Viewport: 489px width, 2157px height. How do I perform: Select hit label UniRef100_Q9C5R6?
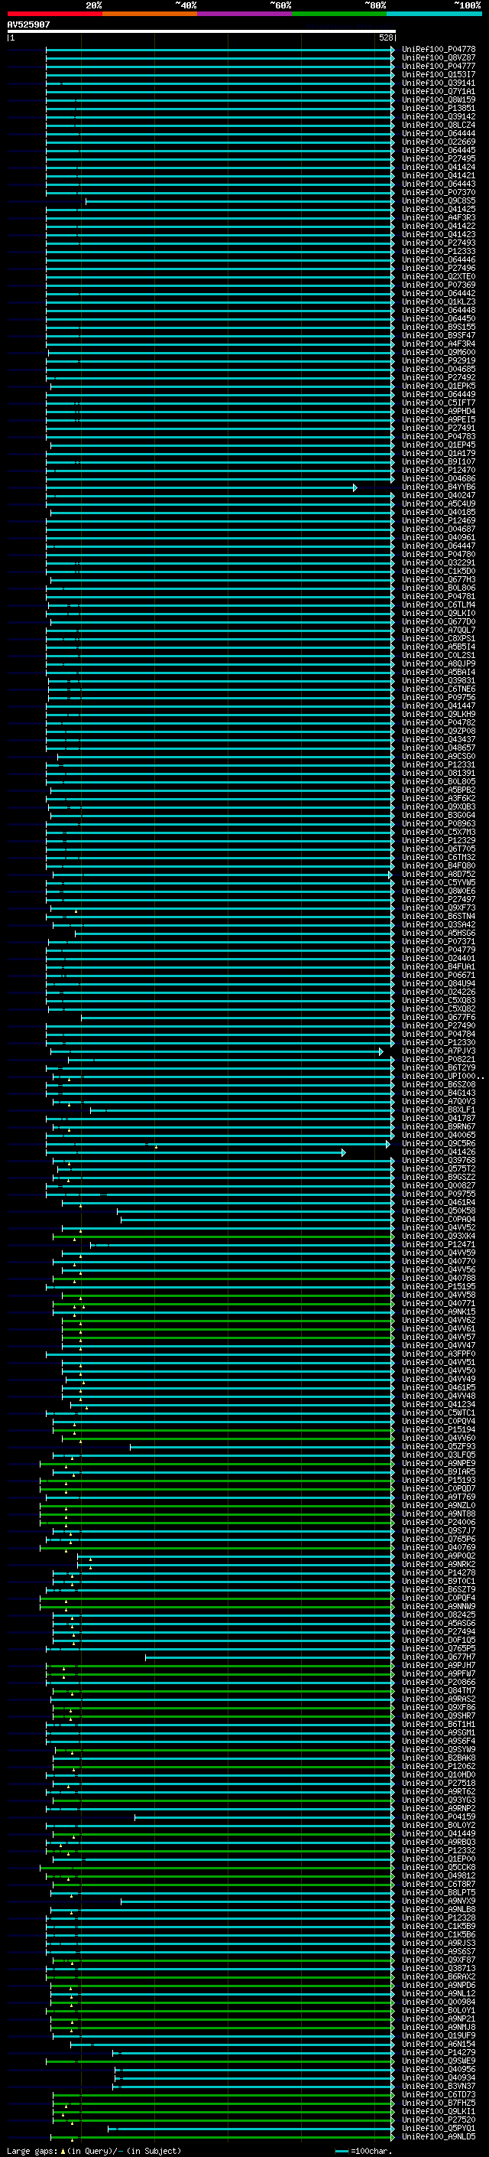coord(438,1143)
